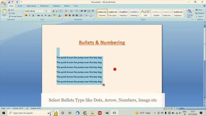Apply the No Spacing style
The image size is (206, 116).
point(113,13)
